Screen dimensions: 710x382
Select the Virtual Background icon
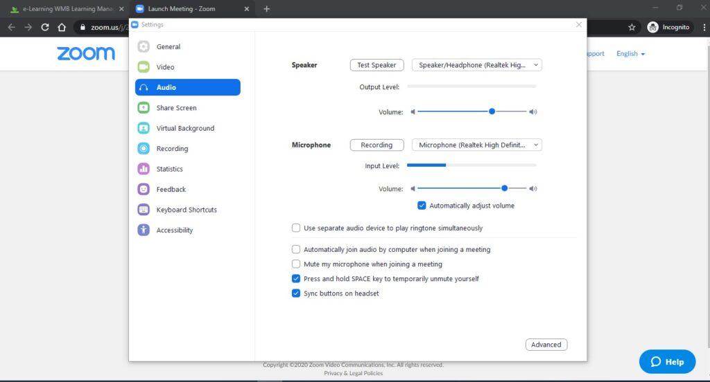click(x=144, y=128)
